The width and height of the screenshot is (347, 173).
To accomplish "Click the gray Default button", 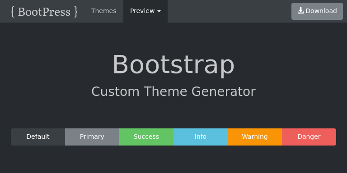I will 38,137.
